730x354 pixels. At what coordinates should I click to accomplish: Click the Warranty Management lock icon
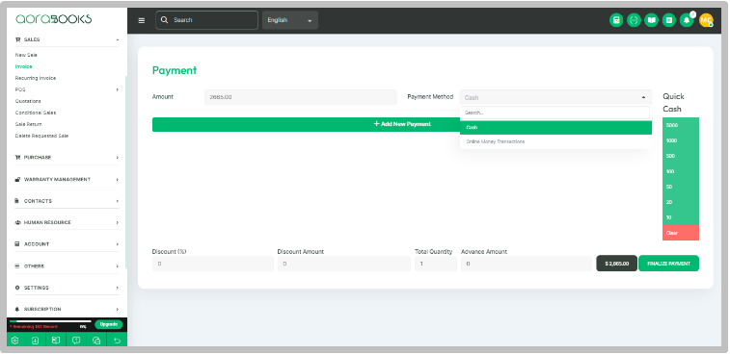coord(17,179)
